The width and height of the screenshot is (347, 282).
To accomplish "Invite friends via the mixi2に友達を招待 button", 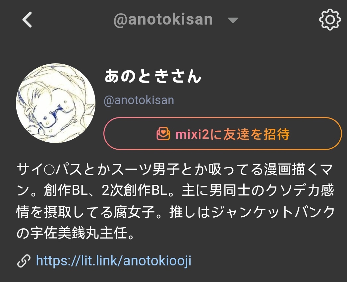I will click(223, 134).
